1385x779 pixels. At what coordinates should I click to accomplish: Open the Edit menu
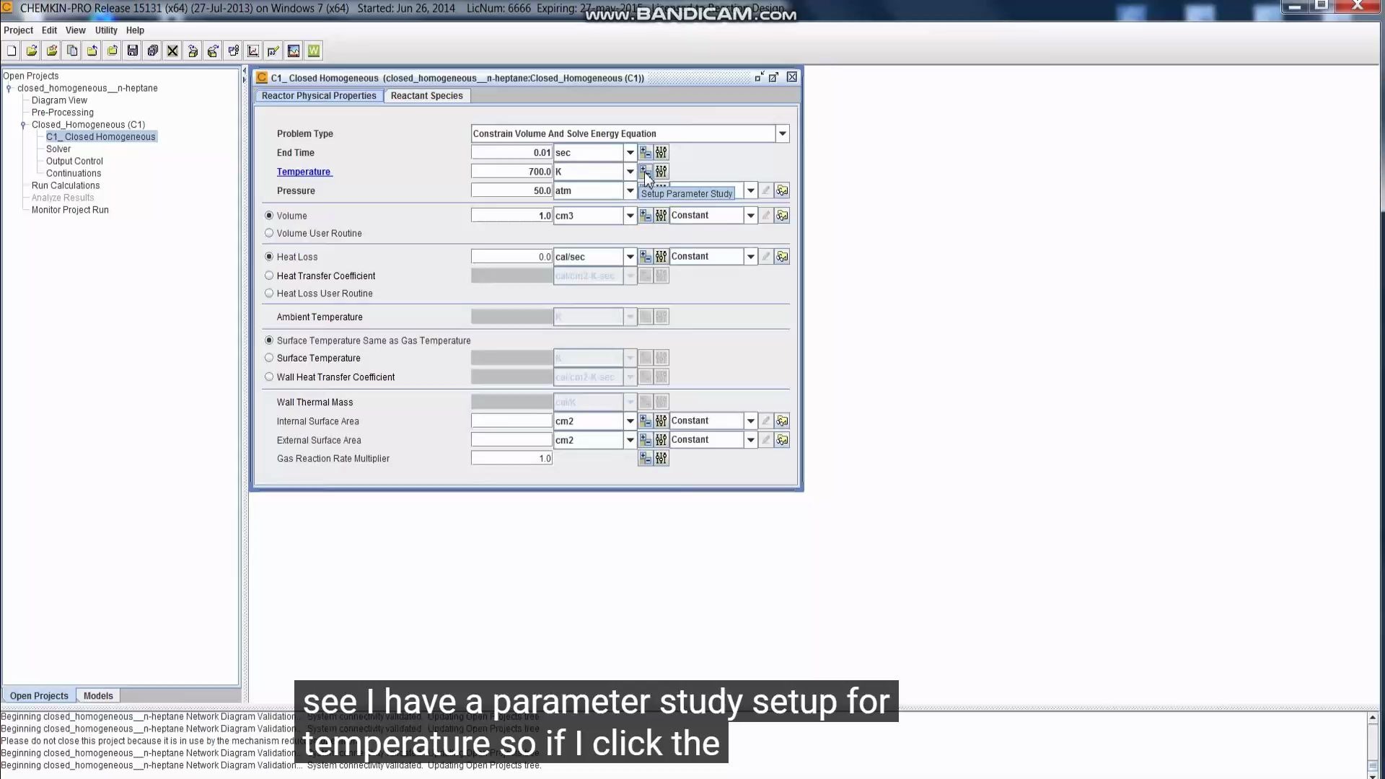(49, 30)
